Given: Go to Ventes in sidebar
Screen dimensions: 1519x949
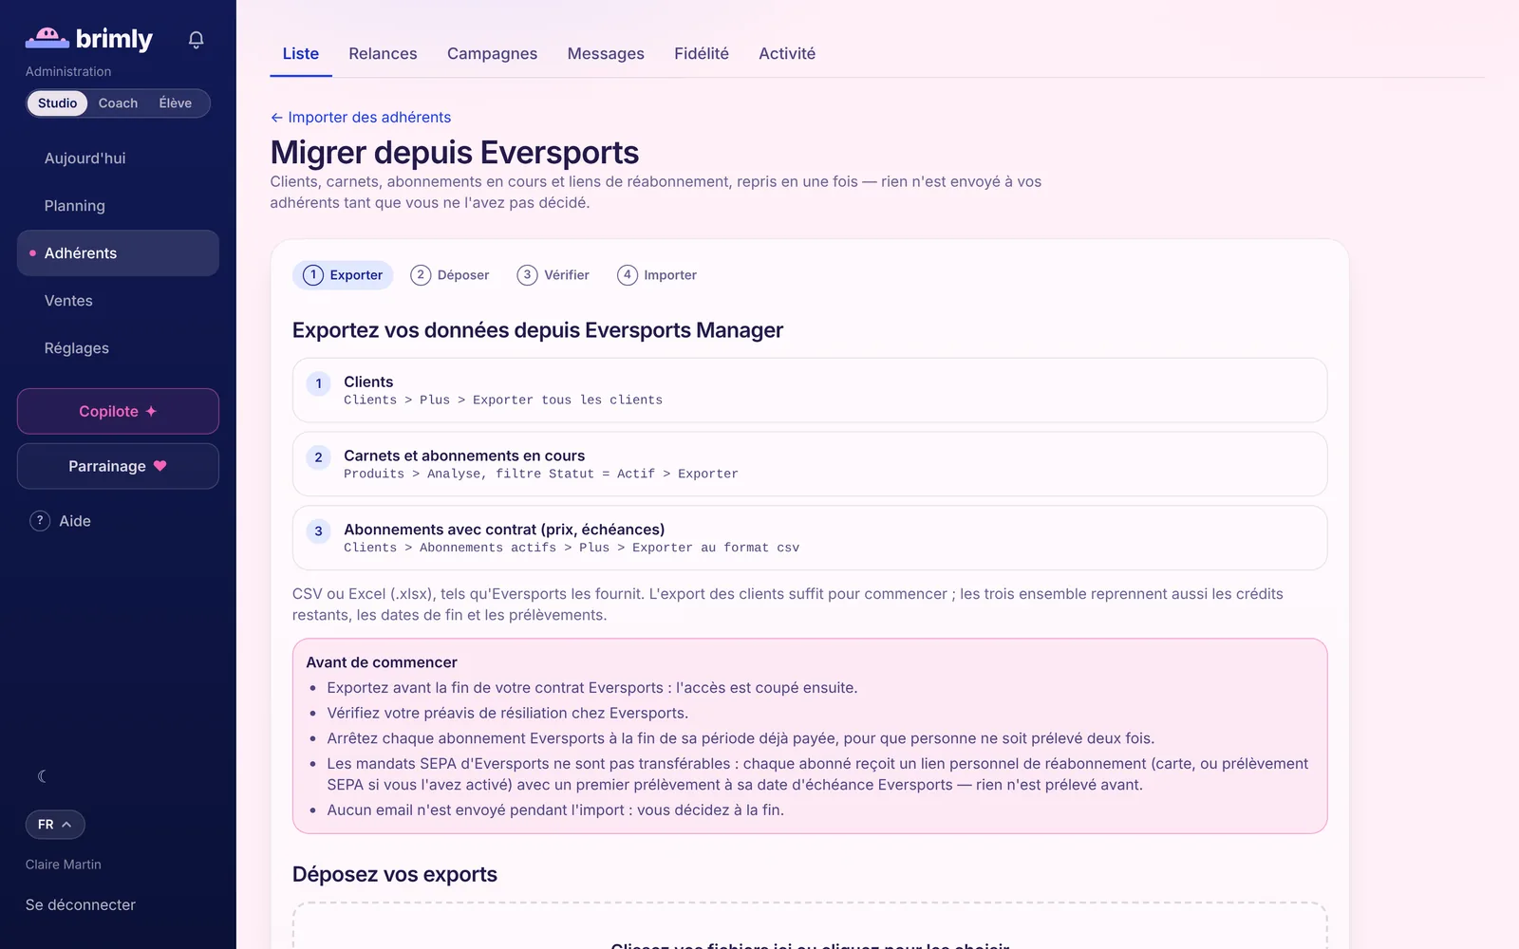Looking at the screenshot, I should (118, 301).
